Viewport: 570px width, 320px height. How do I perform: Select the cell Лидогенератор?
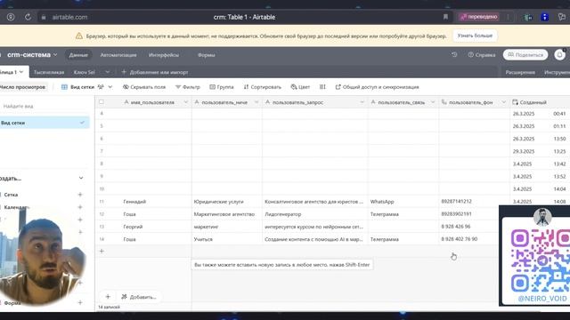point(314,214)
